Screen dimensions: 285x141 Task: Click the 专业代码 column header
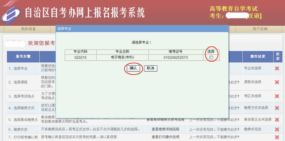pyautogui.click(x=81, y=52)
